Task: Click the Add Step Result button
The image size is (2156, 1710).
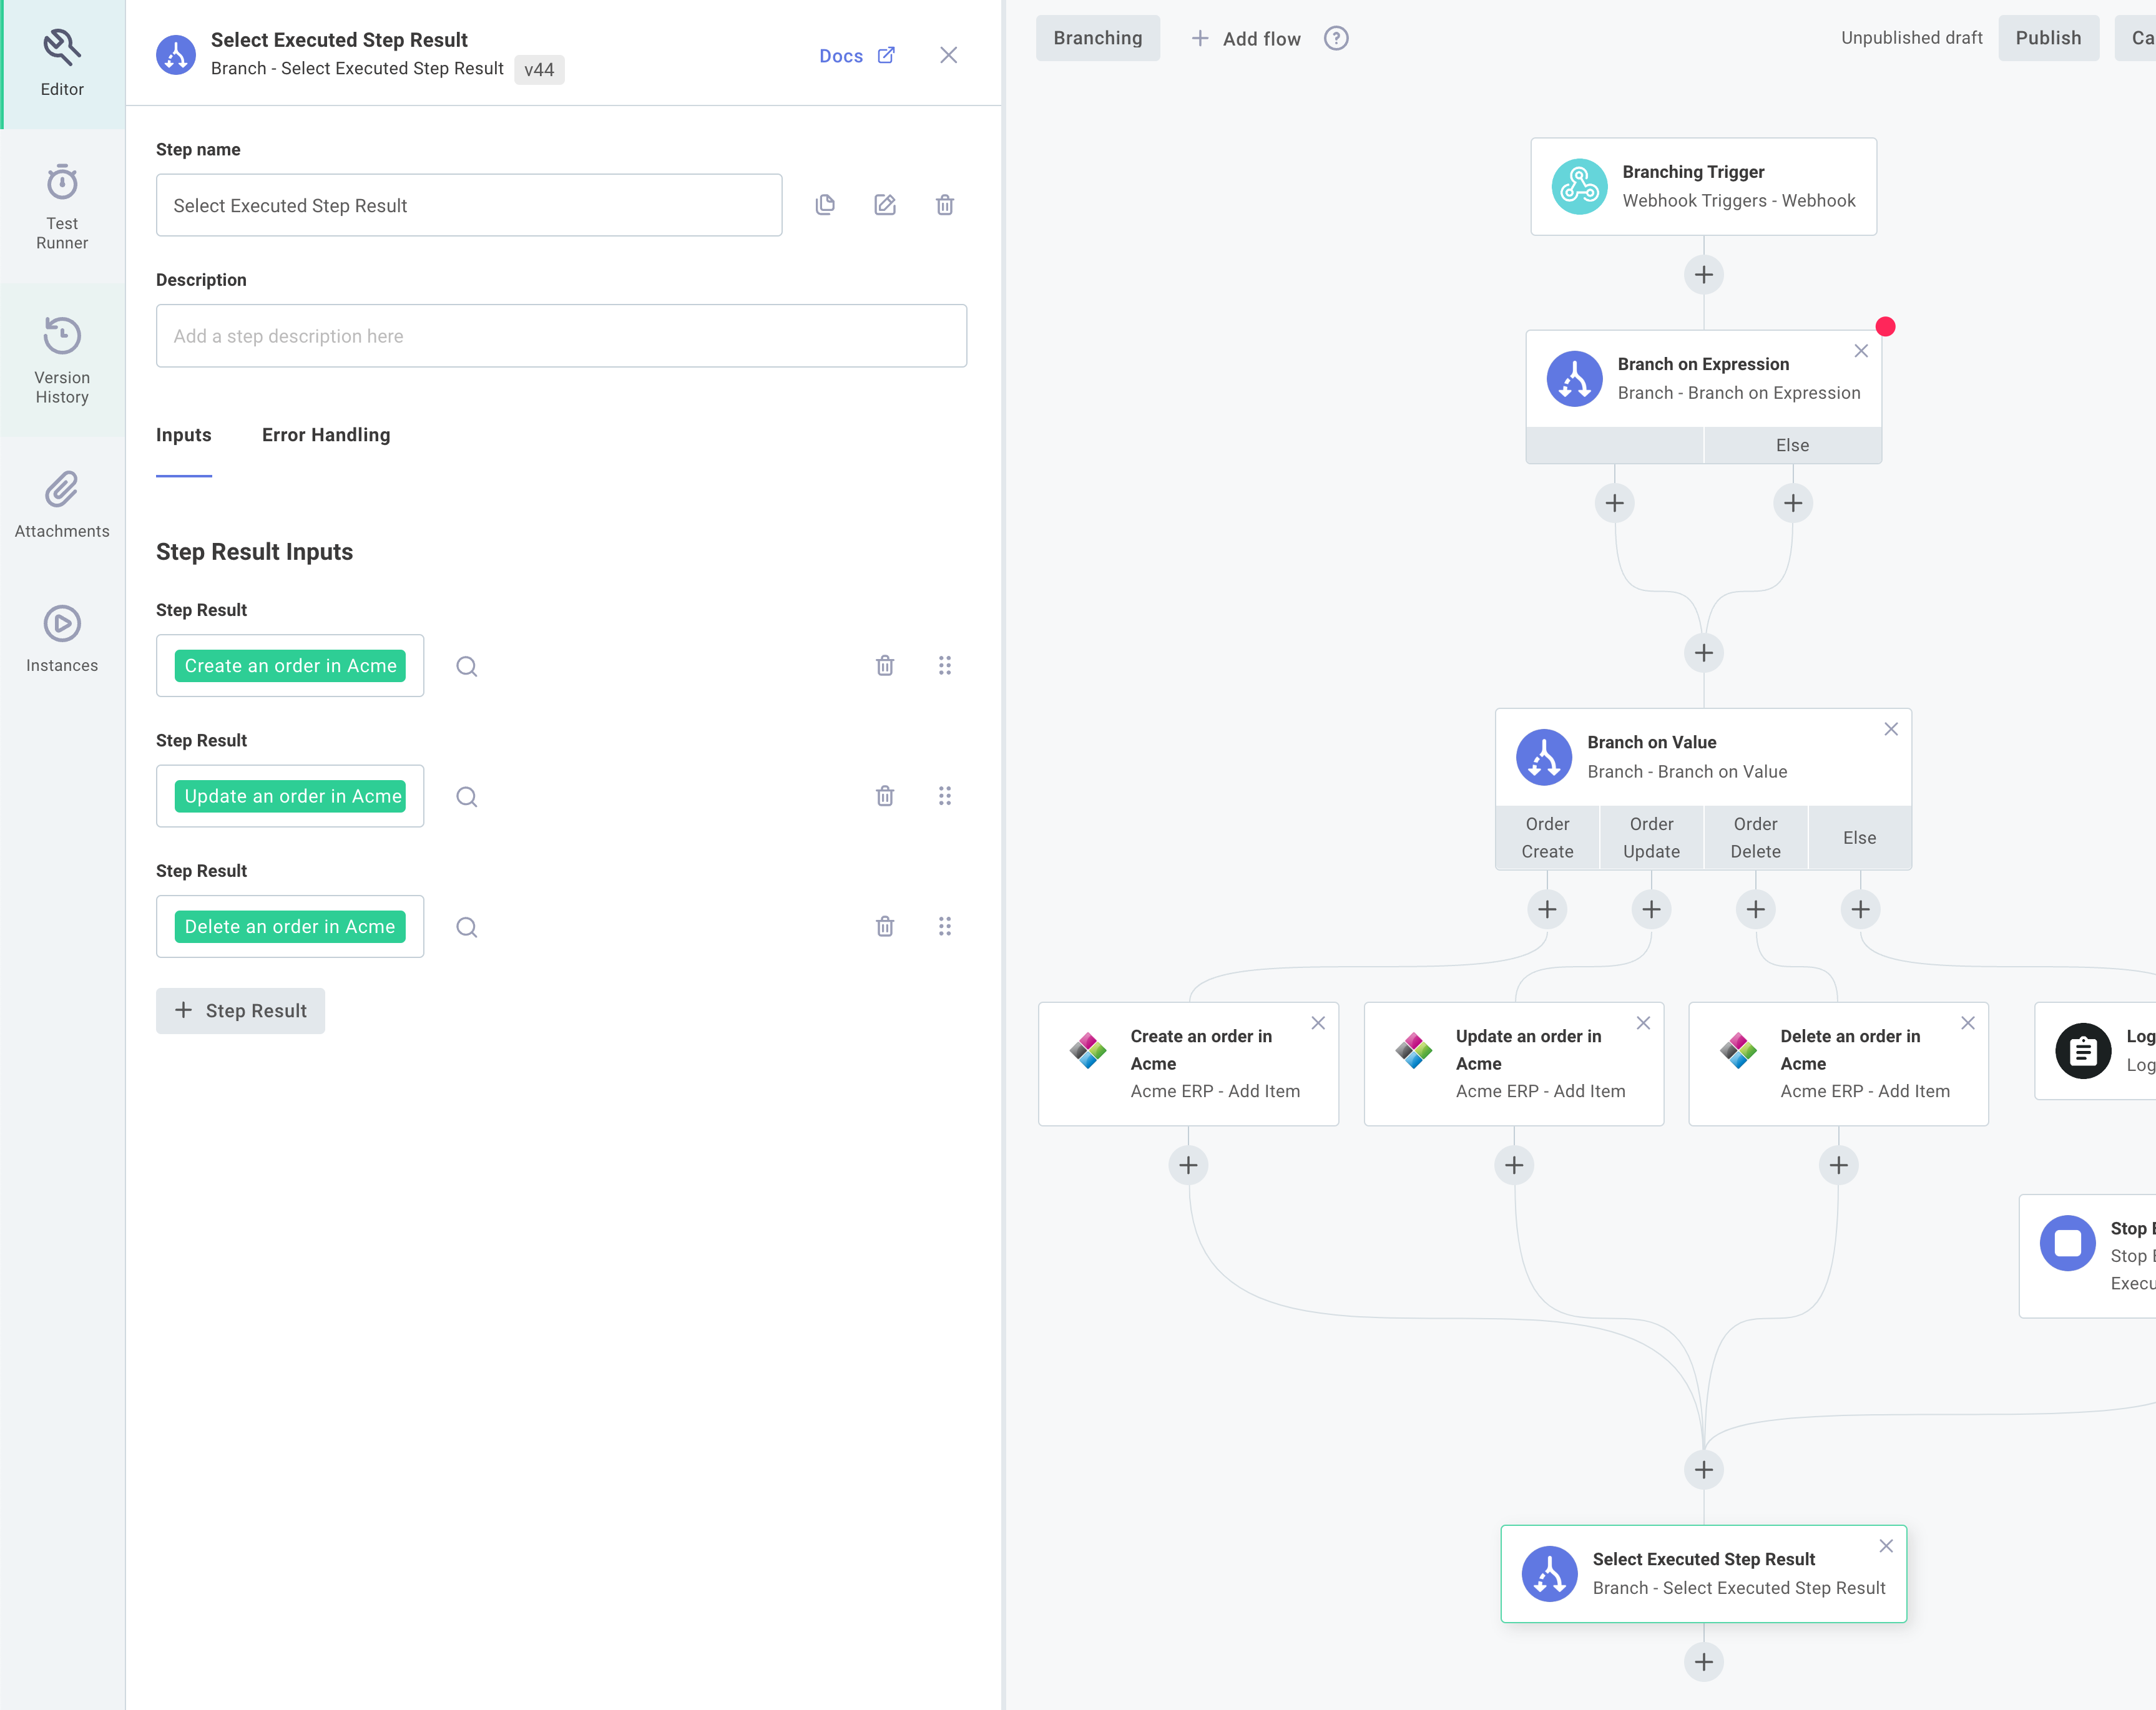Action: pyautogui.click(x=240, y=1011)
